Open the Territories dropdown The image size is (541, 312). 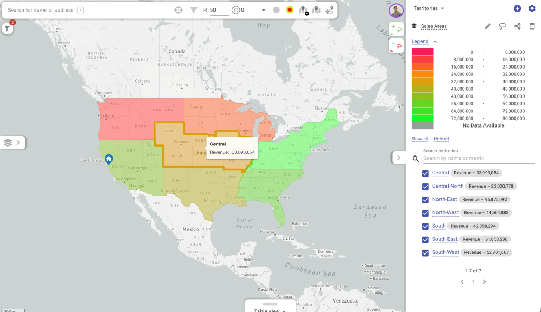429,8
